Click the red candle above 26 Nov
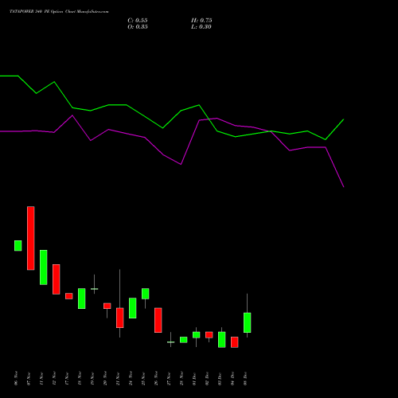 [158, 320]
